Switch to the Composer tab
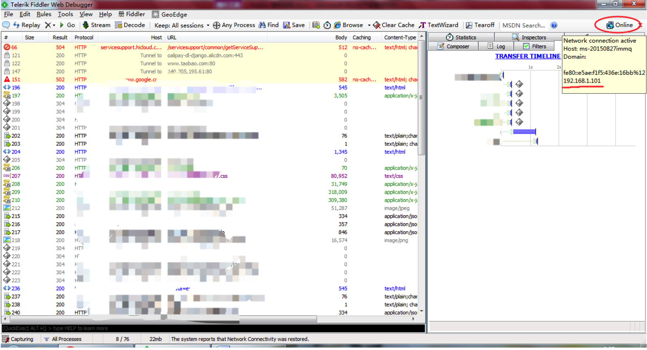The image size is (647, 350). click(x=453, y=46)
